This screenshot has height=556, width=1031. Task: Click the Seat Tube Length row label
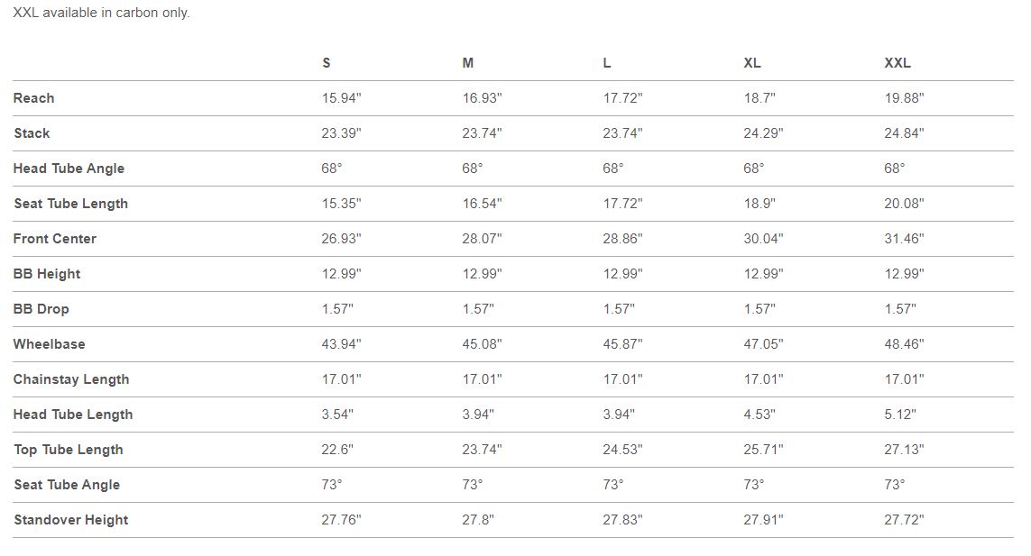click(71, 204)
